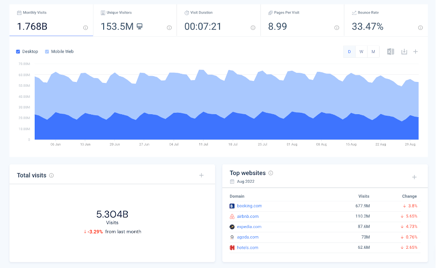Click the 01 Aug x-axis label
The height and width of the screenshot is (268, 436).
[292, 144]
